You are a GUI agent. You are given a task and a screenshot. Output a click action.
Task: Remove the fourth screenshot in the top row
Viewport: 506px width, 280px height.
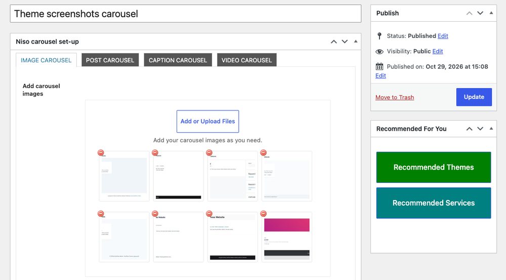263,152
